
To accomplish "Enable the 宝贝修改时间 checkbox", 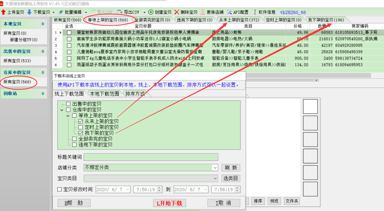I will point(59,189).
